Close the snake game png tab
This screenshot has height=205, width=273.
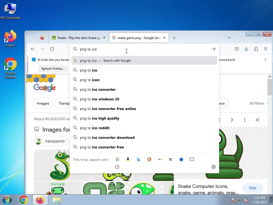pos(164,38)
